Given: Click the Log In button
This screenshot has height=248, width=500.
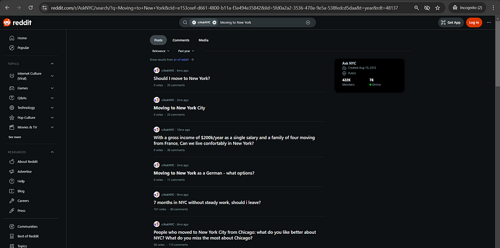Looking at the screenshot, I should point(474,22).
